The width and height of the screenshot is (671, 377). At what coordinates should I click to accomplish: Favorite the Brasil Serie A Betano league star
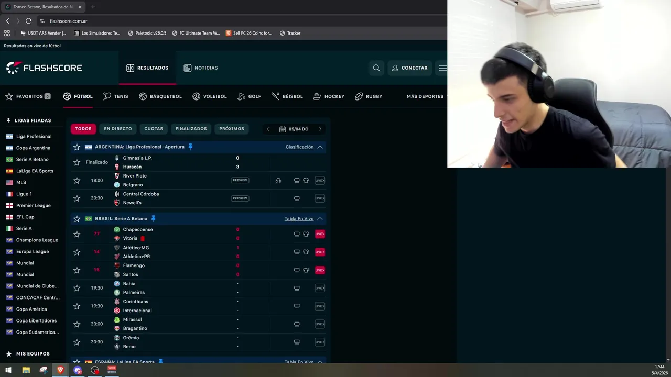pos(77,218)
